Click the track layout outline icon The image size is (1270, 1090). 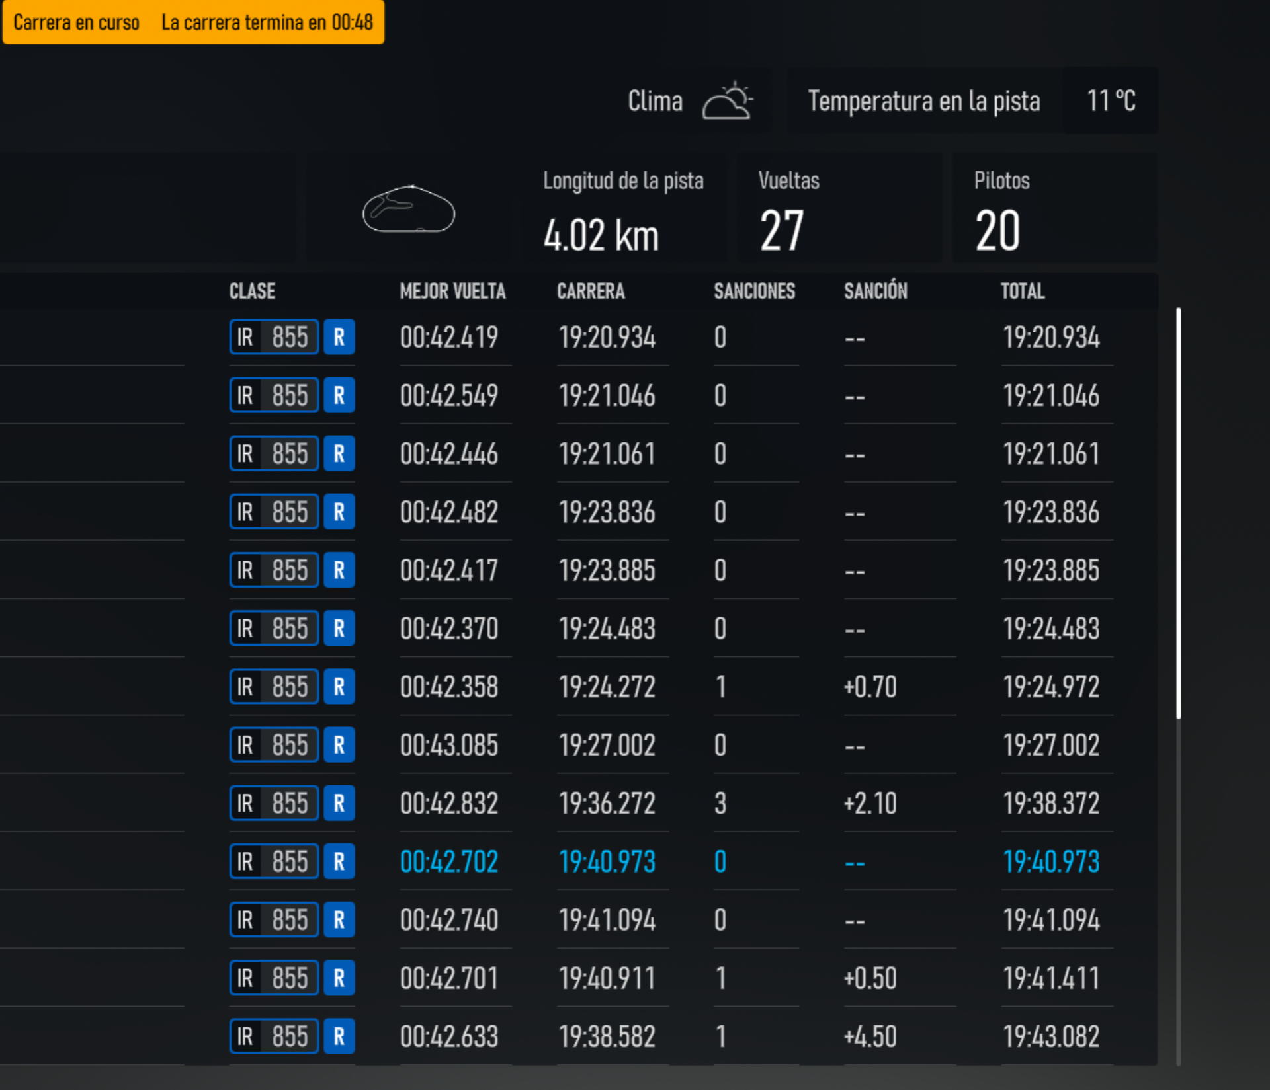pos(409,210)
